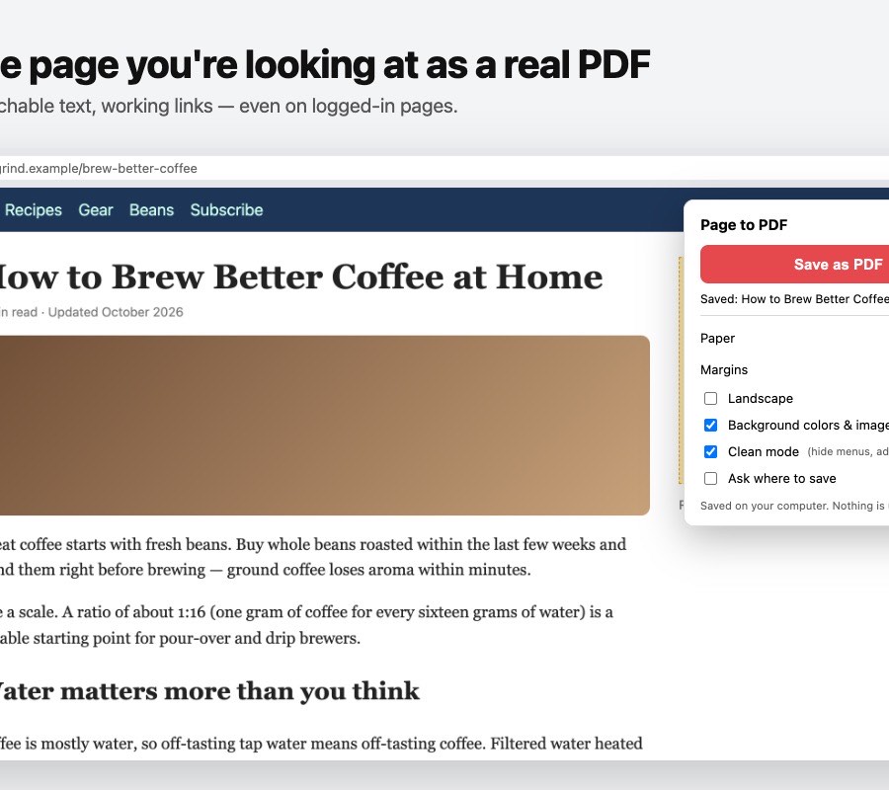Click the 'Filtered water heated' paragraph line
The height and width of the screenshot is (790, 889).
321,744
